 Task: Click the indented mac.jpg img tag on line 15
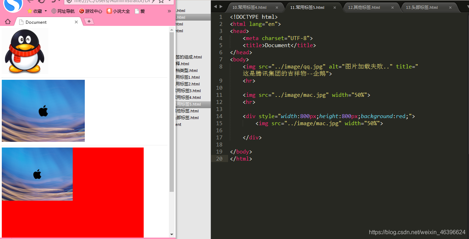tap(319, 123)
